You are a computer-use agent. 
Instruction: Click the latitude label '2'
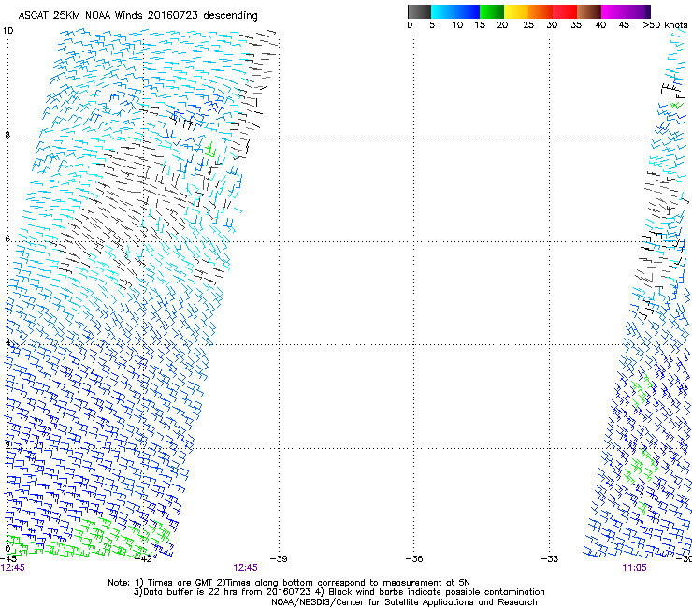(x=7, y=445)
